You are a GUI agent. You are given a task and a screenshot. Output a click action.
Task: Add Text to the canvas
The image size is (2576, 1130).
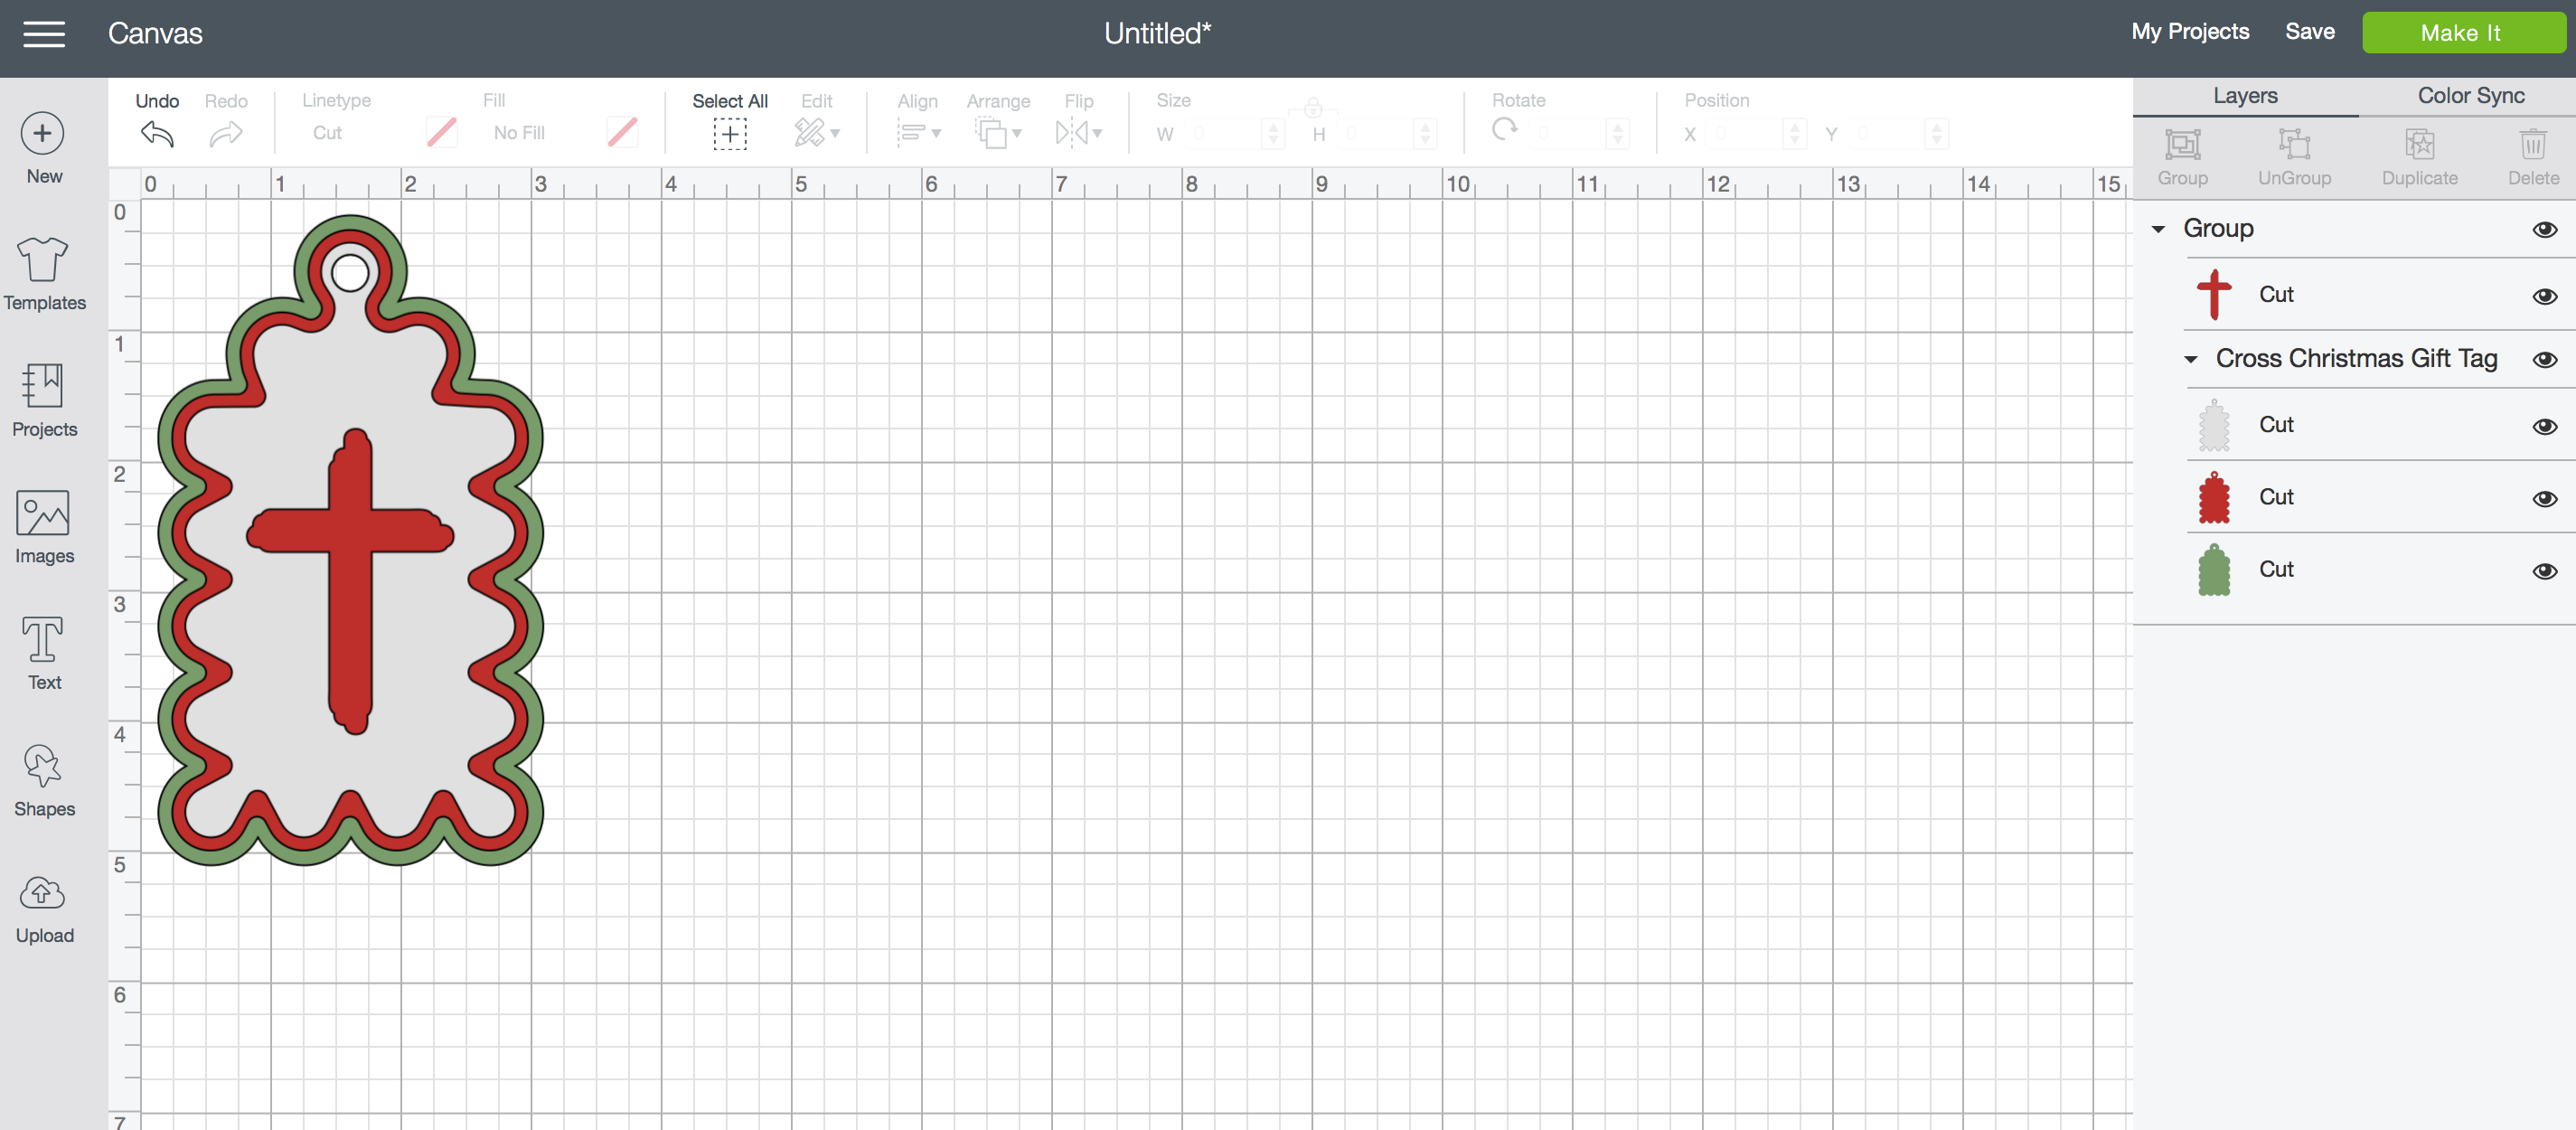point(44,653)
